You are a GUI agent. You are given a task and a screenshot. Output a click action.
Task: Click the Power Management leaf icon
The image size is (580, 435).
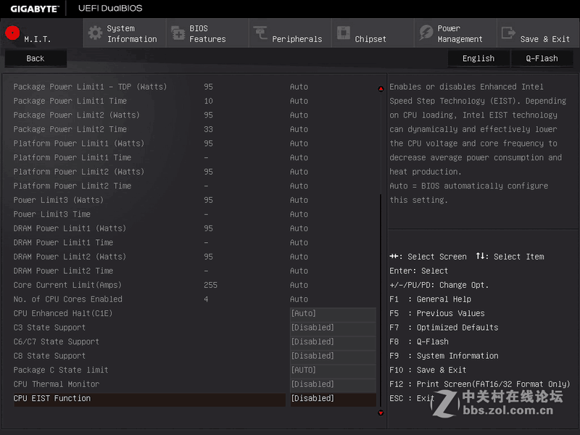426,33
